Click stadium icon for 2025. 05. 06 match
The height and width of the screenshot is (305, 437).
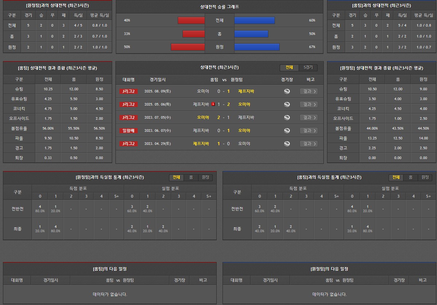[x=287, y=104]
